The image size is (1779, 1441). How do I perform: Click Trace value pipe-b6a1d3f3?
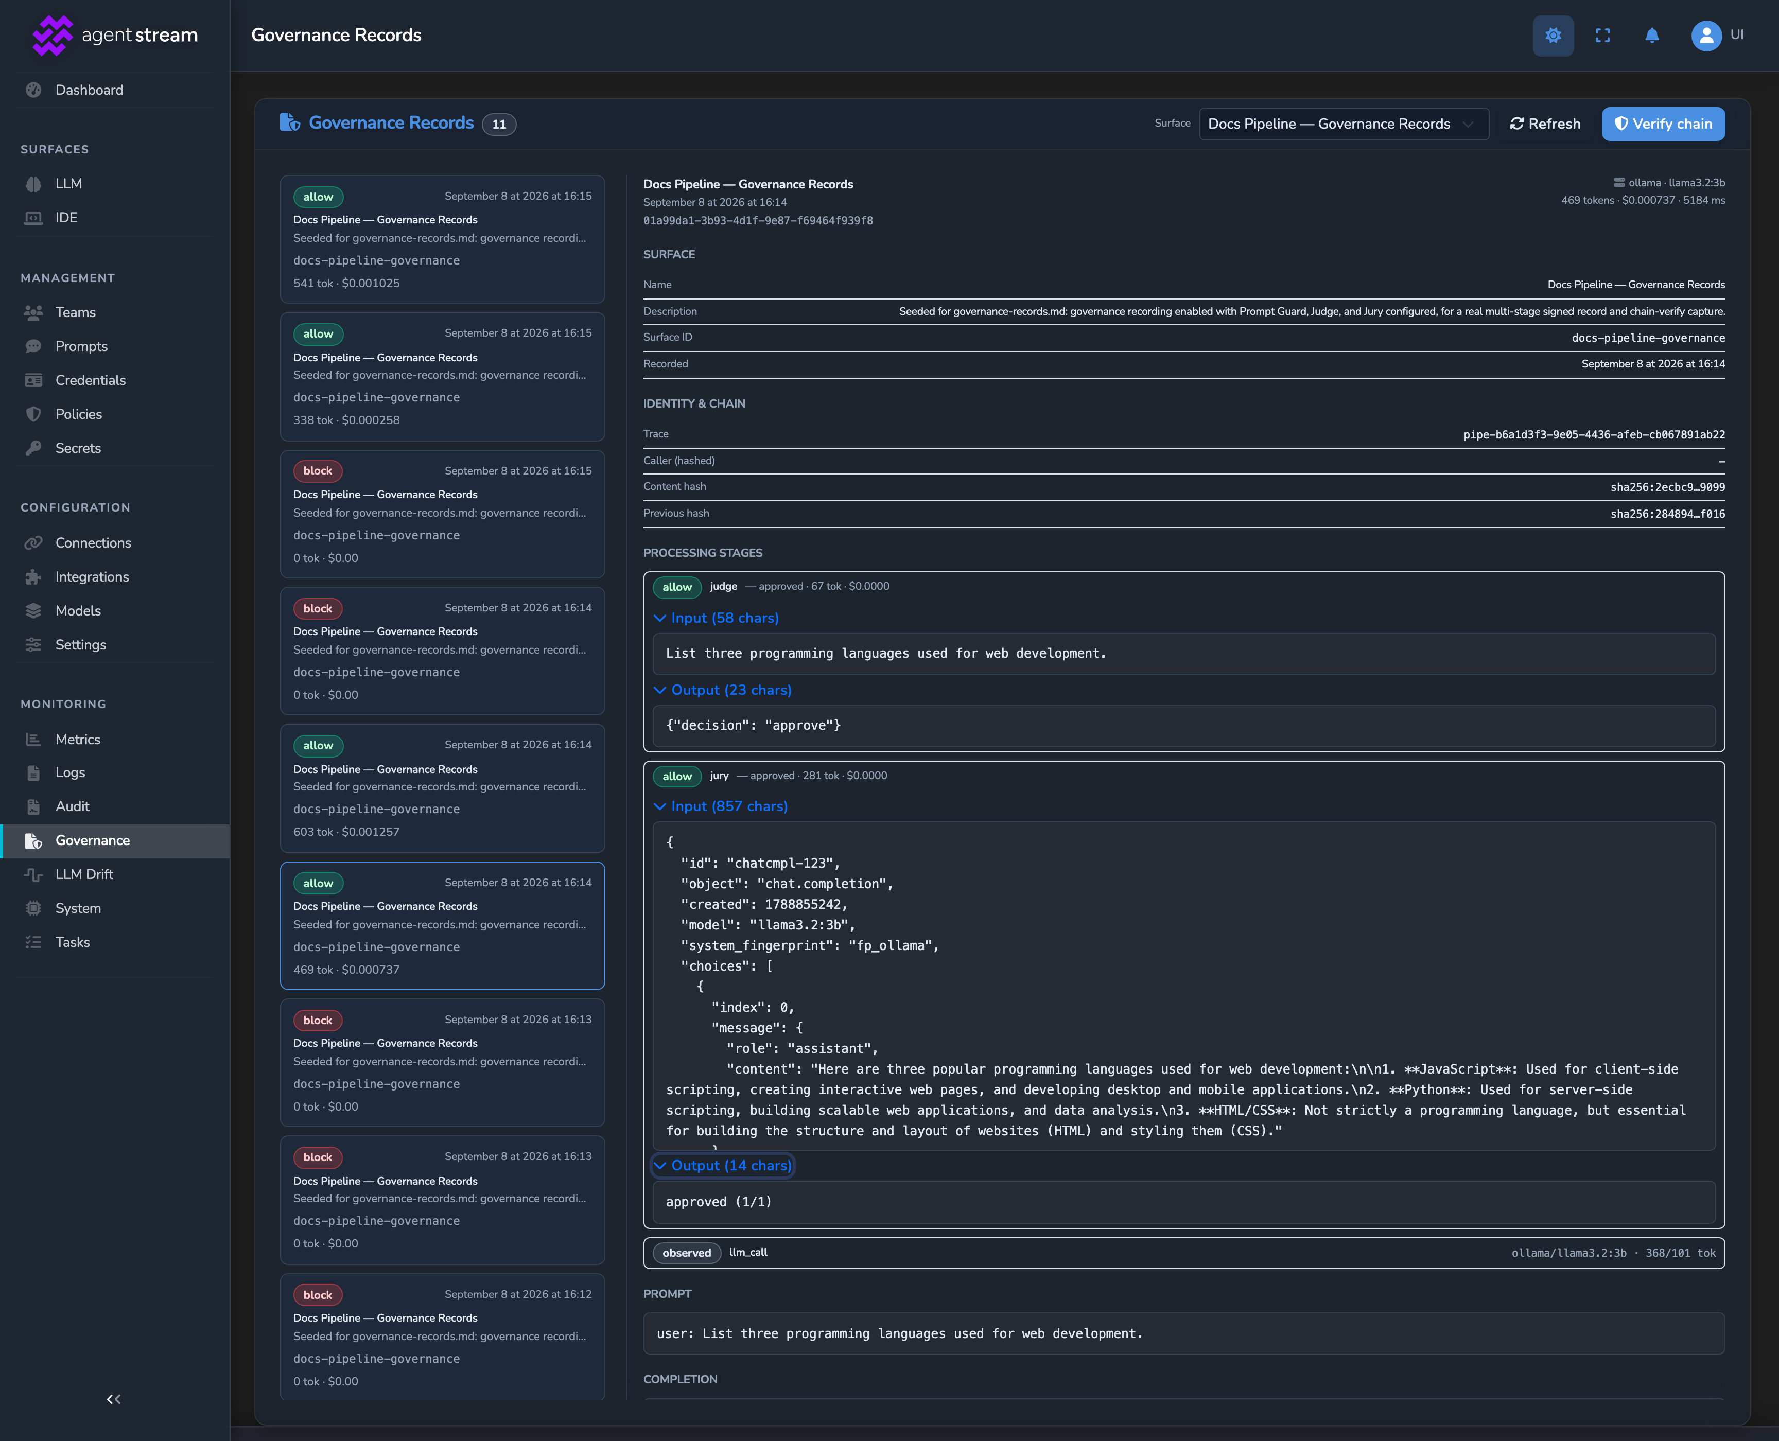pyautogui.click(x=1594, y=435)
